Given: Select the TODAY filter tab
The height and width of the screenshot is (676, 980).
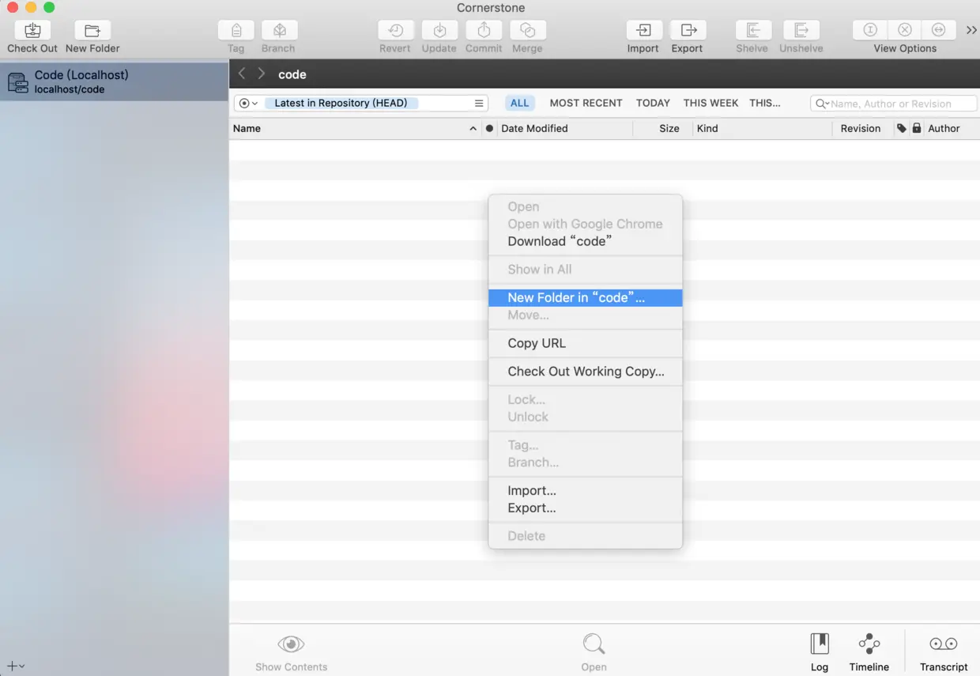Looking at the screenshot, I should coord(653,103).
